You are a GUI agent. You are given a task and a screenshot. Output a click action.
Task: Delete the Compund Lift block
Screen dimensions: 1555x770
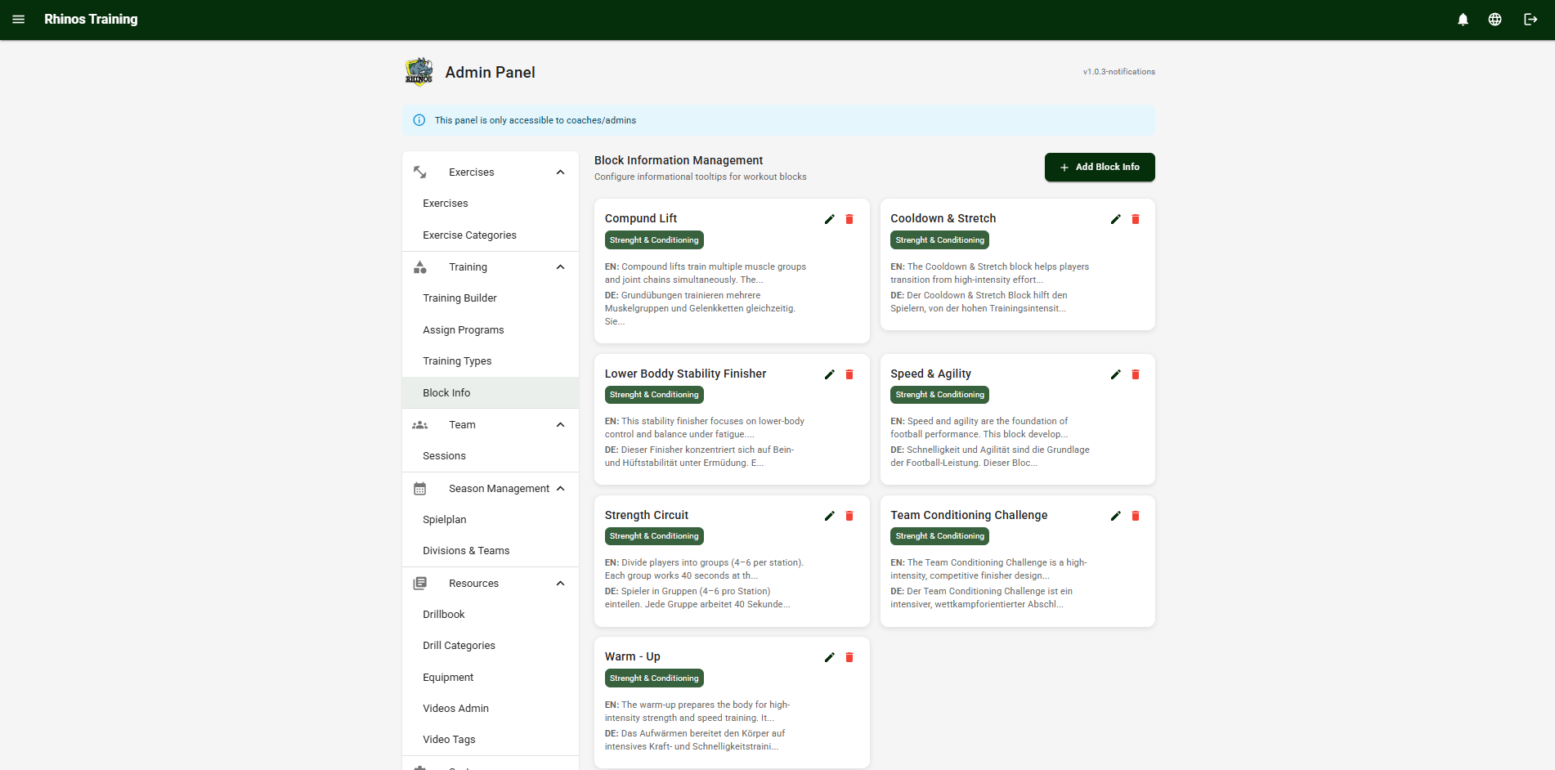click(849, 219)
